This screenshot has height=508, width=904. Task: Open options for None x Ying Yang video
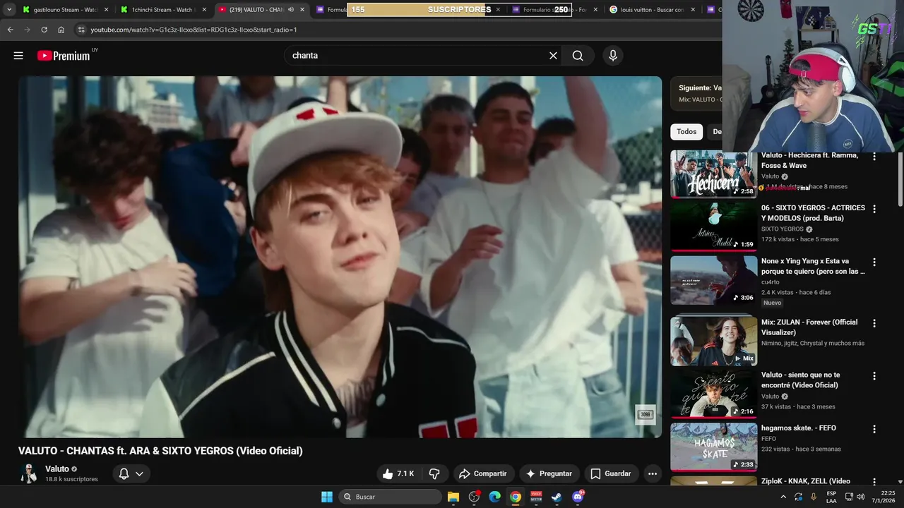click(x=874, y=262)
